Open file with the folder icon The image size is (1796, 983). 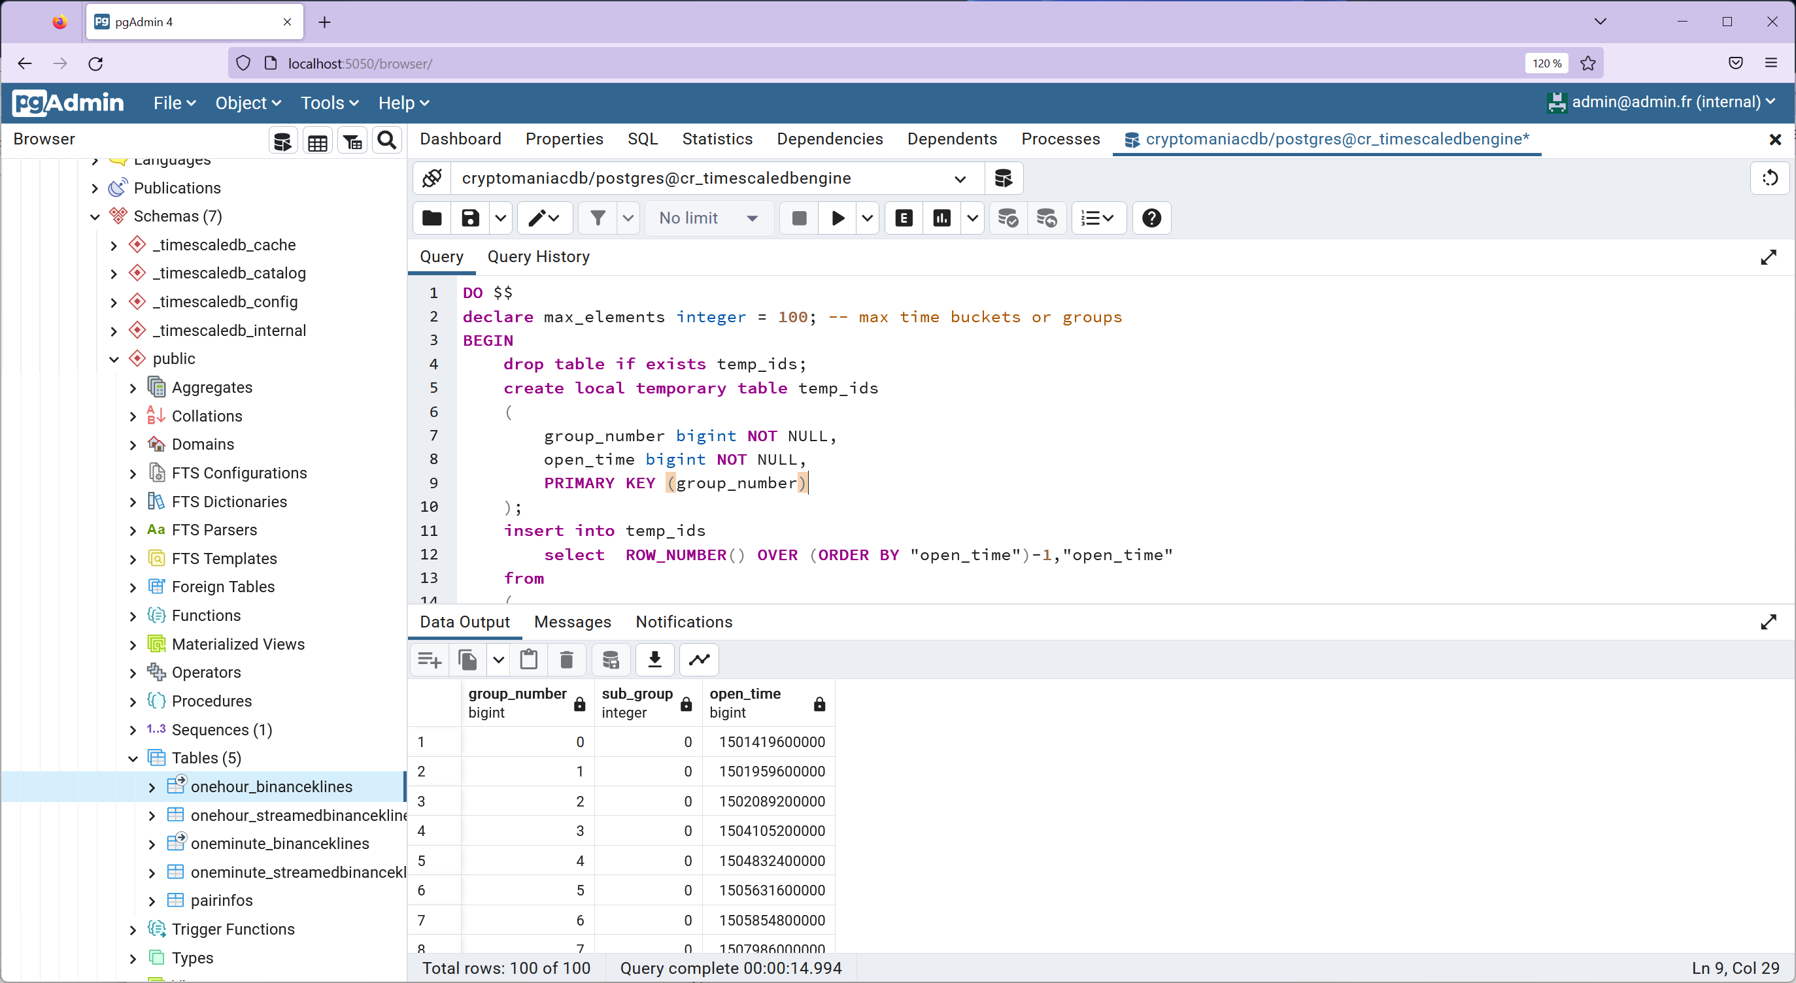tap(432, 218)
